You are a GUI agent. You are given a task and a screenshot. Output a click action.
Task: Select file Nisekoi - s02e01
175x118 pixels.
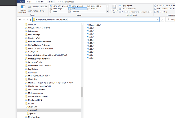94,25
